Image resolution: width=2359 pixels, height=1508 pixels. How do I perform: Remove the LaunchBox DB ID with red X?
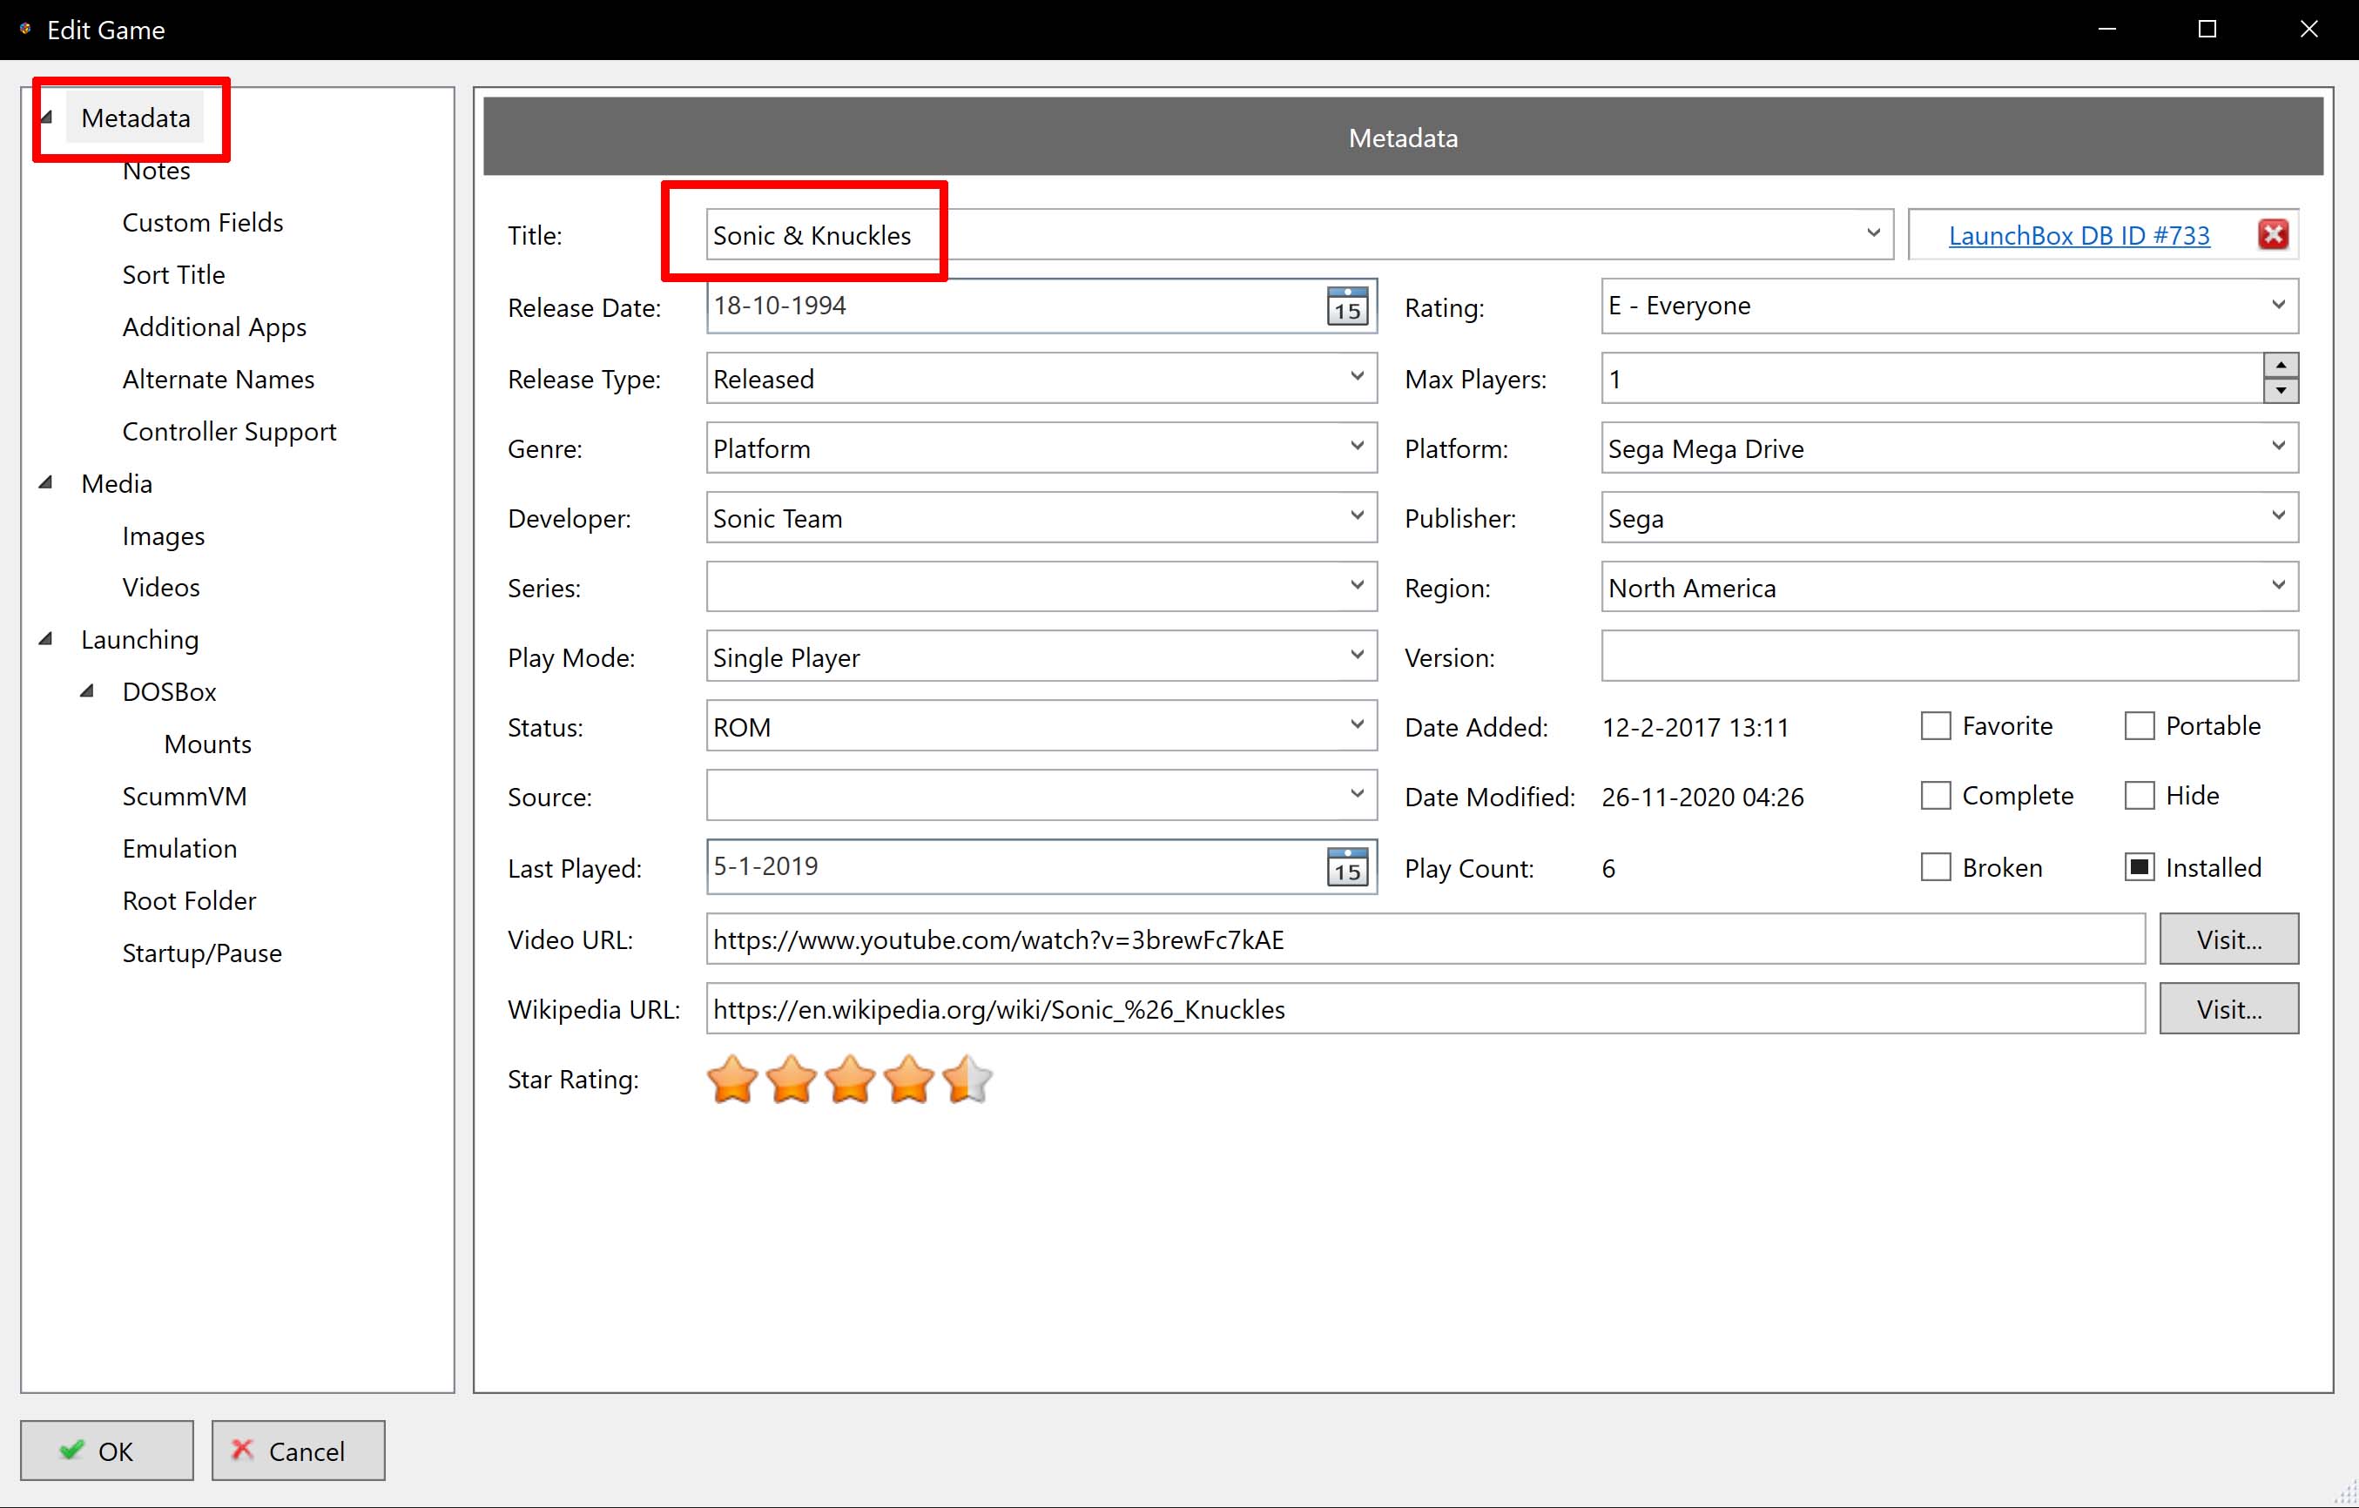pos(2273,235)
